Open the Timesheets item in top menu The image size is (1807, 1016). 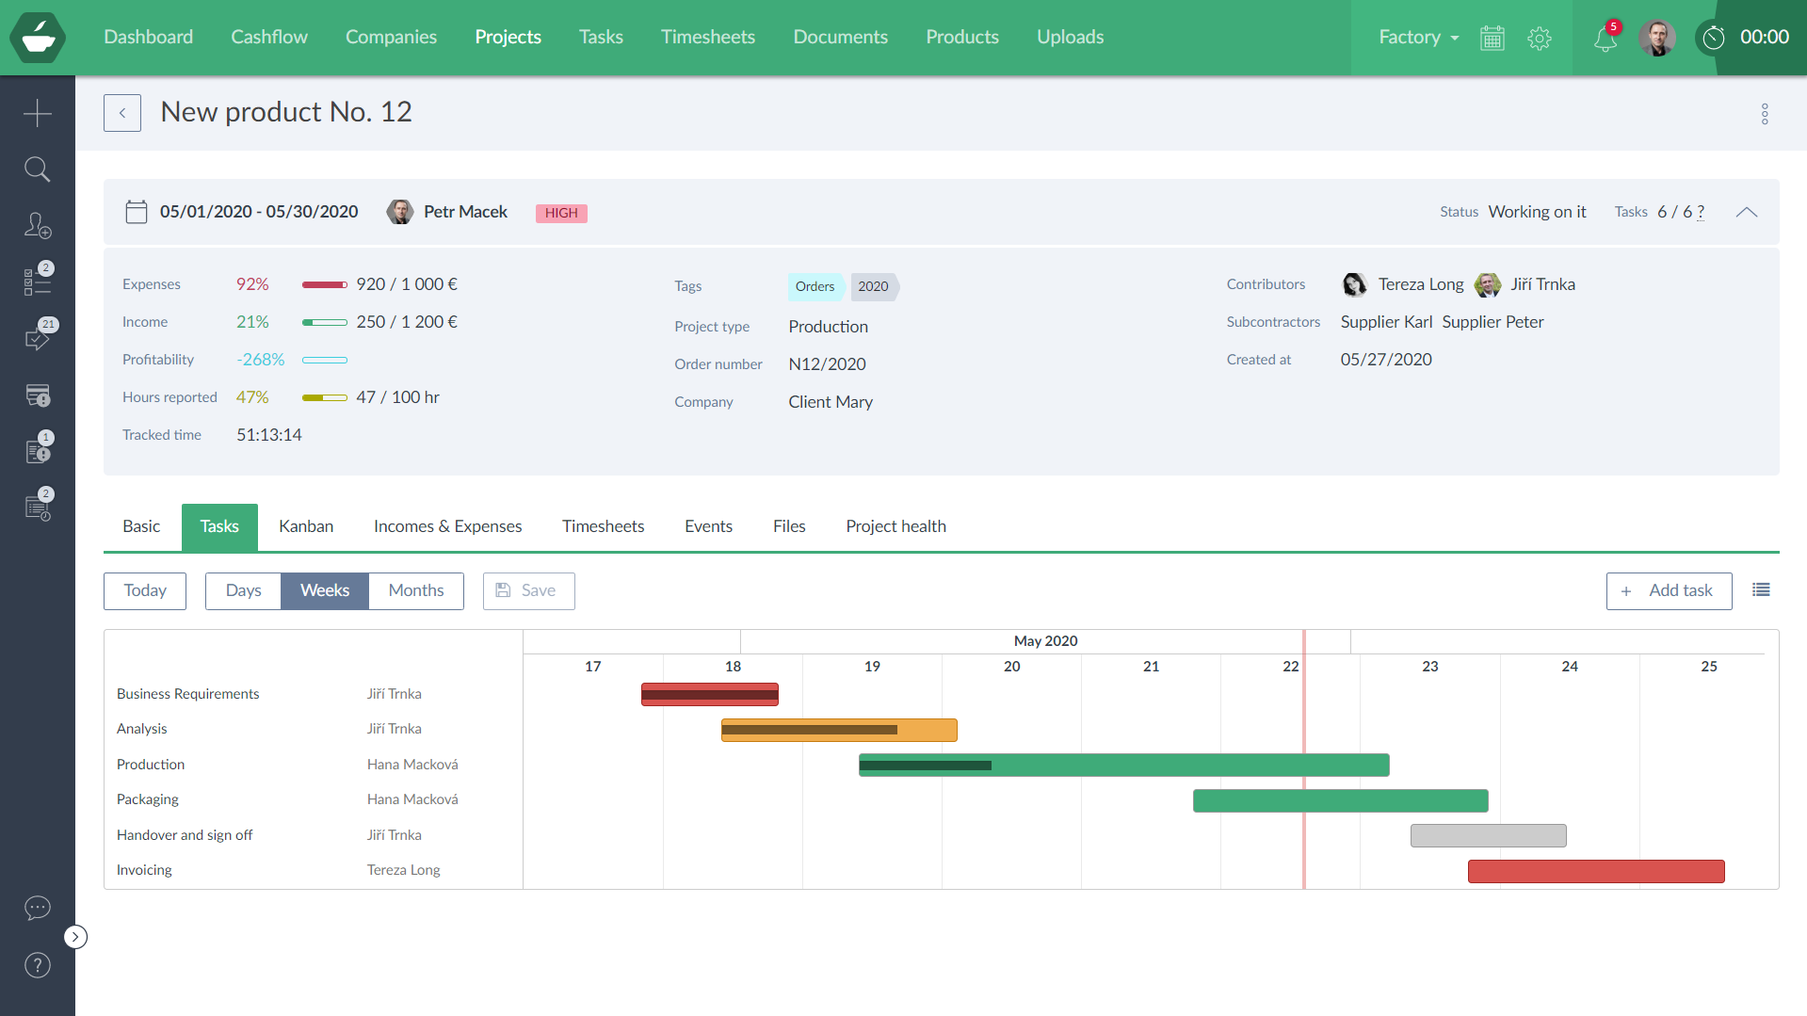click(707, 37)
